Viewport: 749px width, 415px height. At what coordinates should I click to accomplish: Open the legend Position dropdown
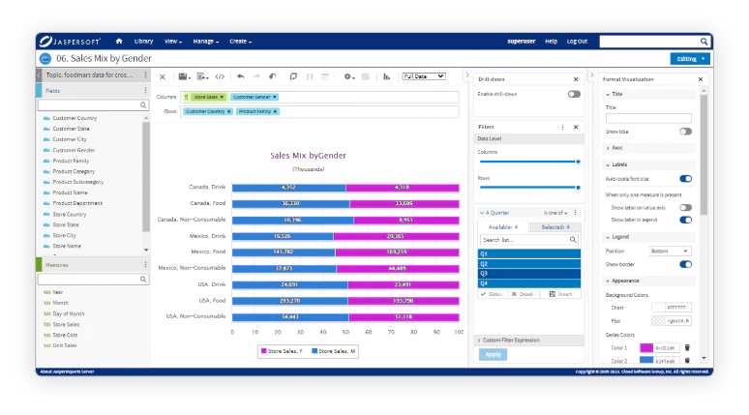(670, 252)
